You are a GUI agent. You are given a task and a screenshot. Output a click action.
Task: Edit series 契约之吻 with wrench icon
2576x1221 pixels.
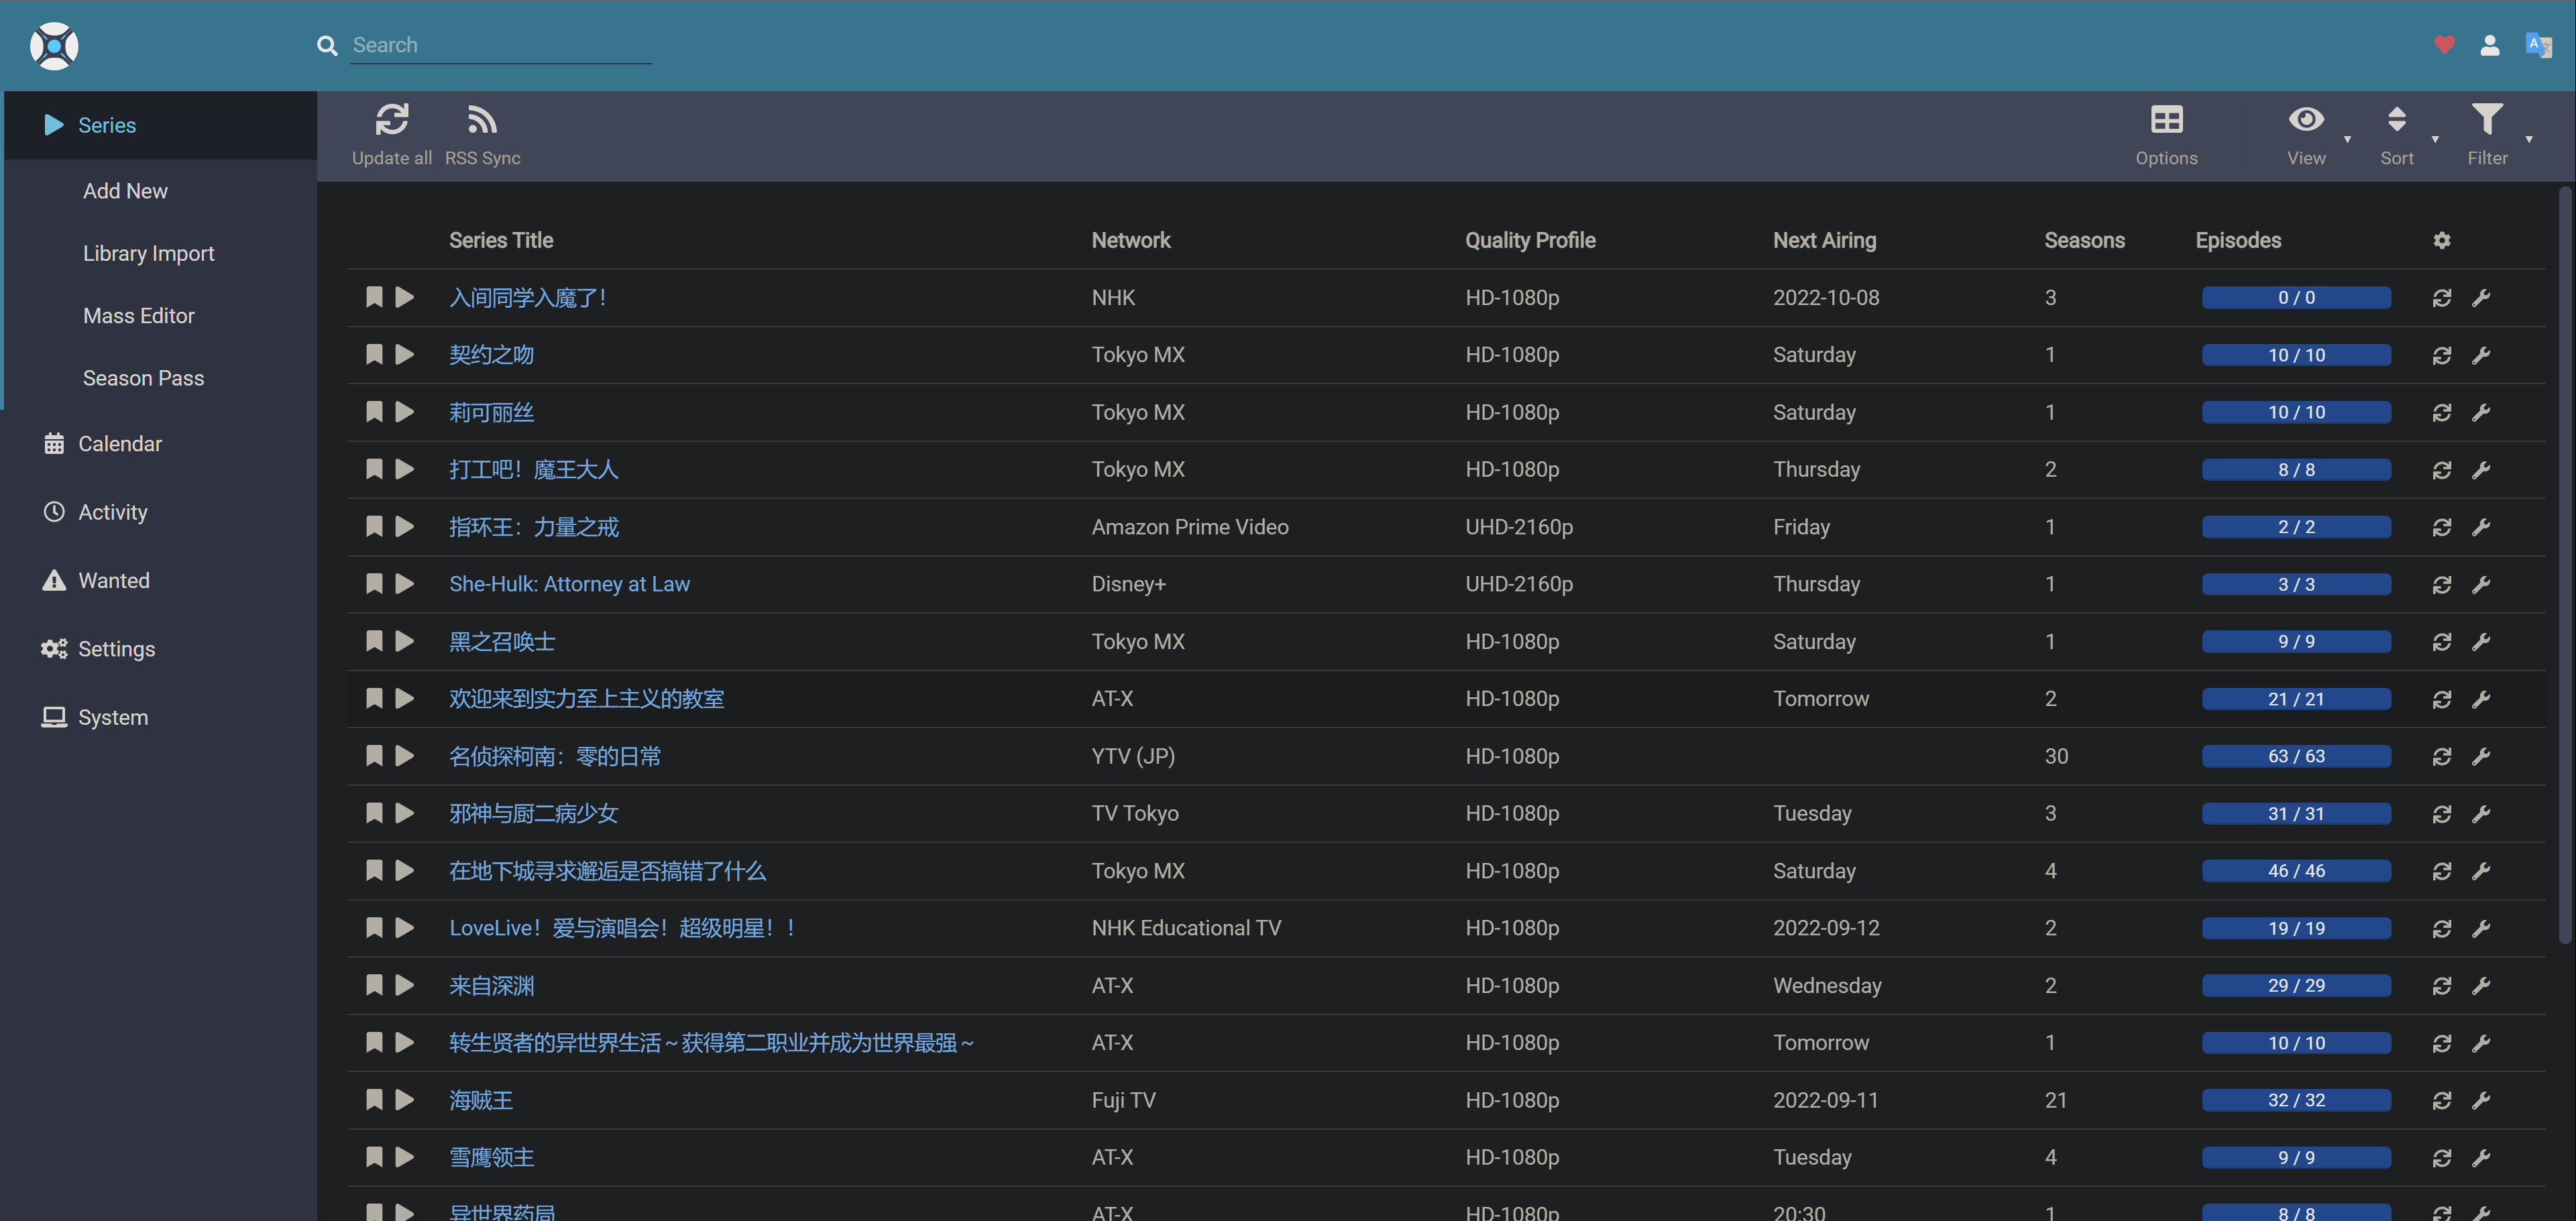[x=2481, y=355]
